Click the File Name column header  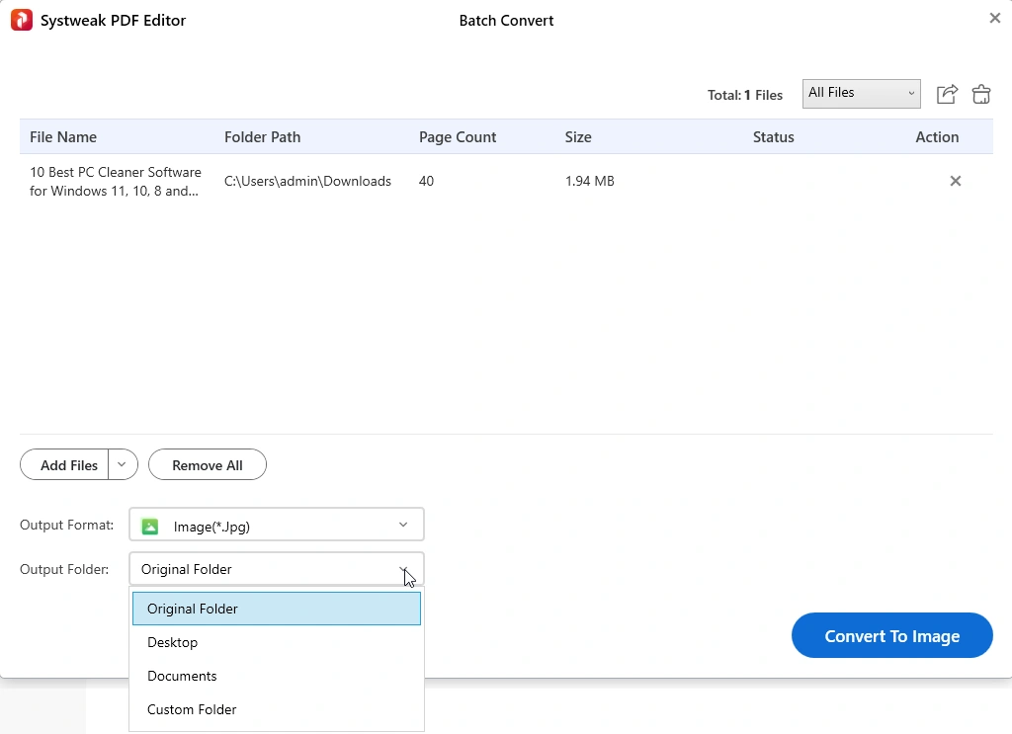[63, 136]
